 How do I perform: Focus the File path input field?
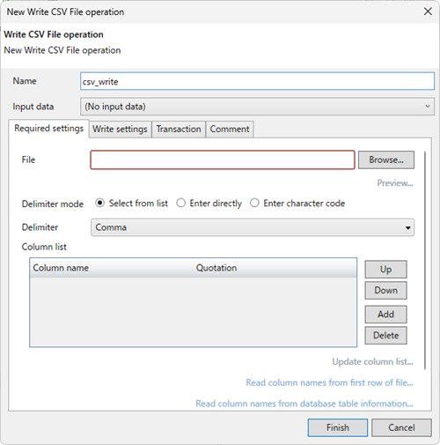pos(223,159)
